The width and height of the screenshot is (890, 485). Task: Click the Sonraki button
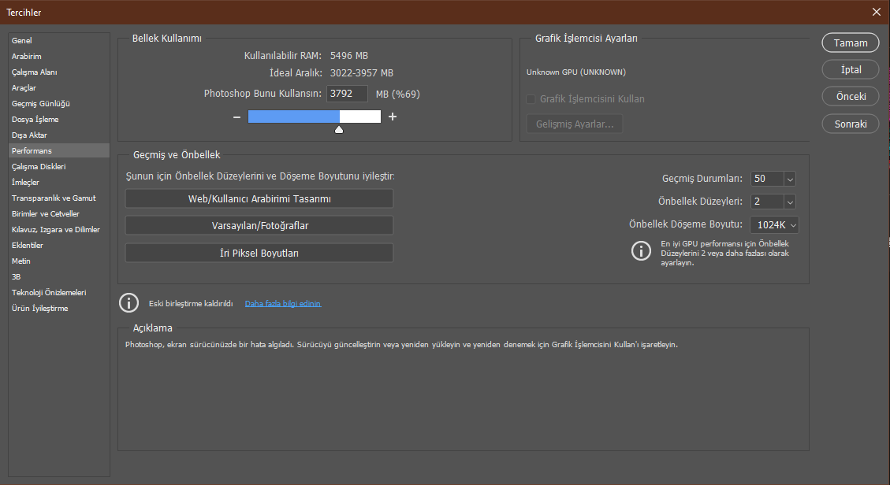[851, 124]
